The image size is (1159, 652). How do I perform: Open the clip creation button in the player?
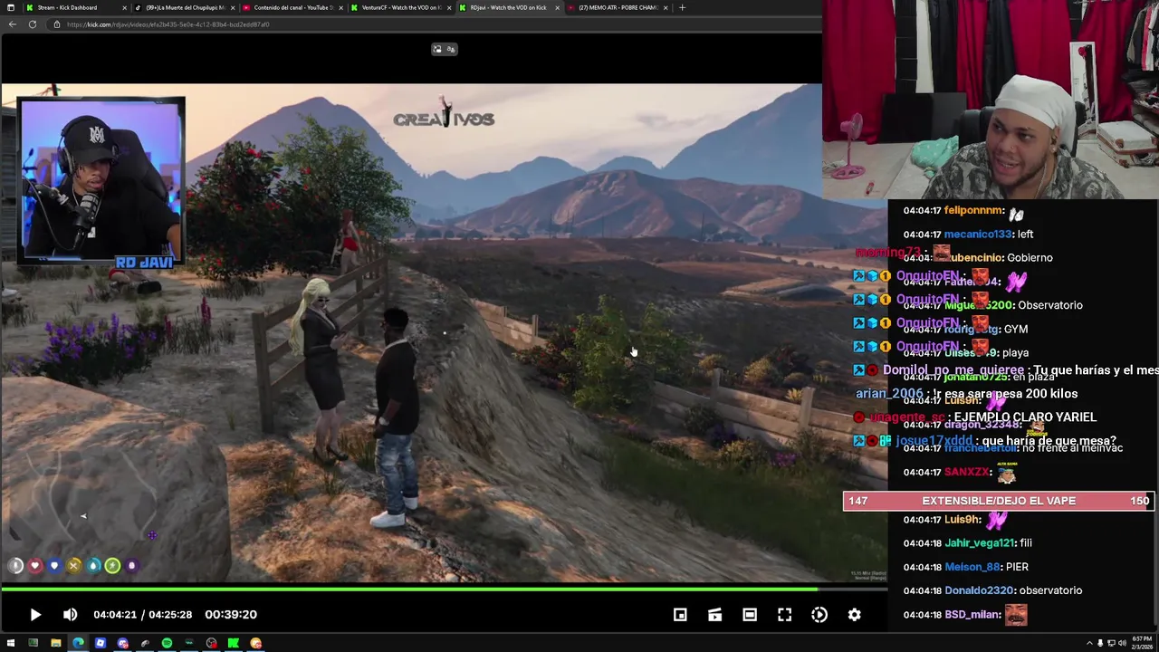[714, 615]
